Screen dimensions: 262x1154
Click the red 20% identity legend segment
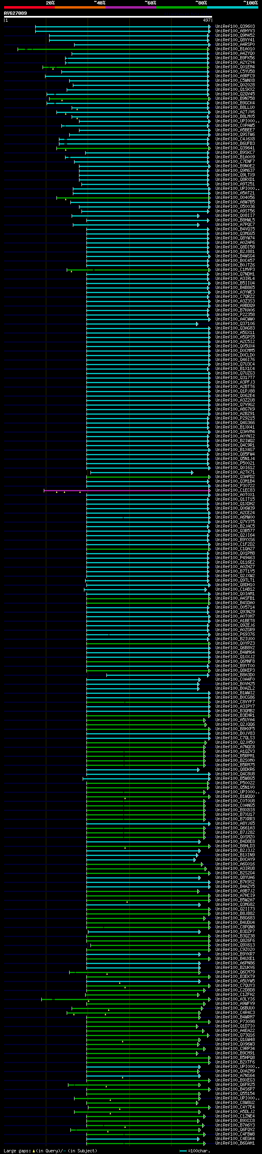29,7
